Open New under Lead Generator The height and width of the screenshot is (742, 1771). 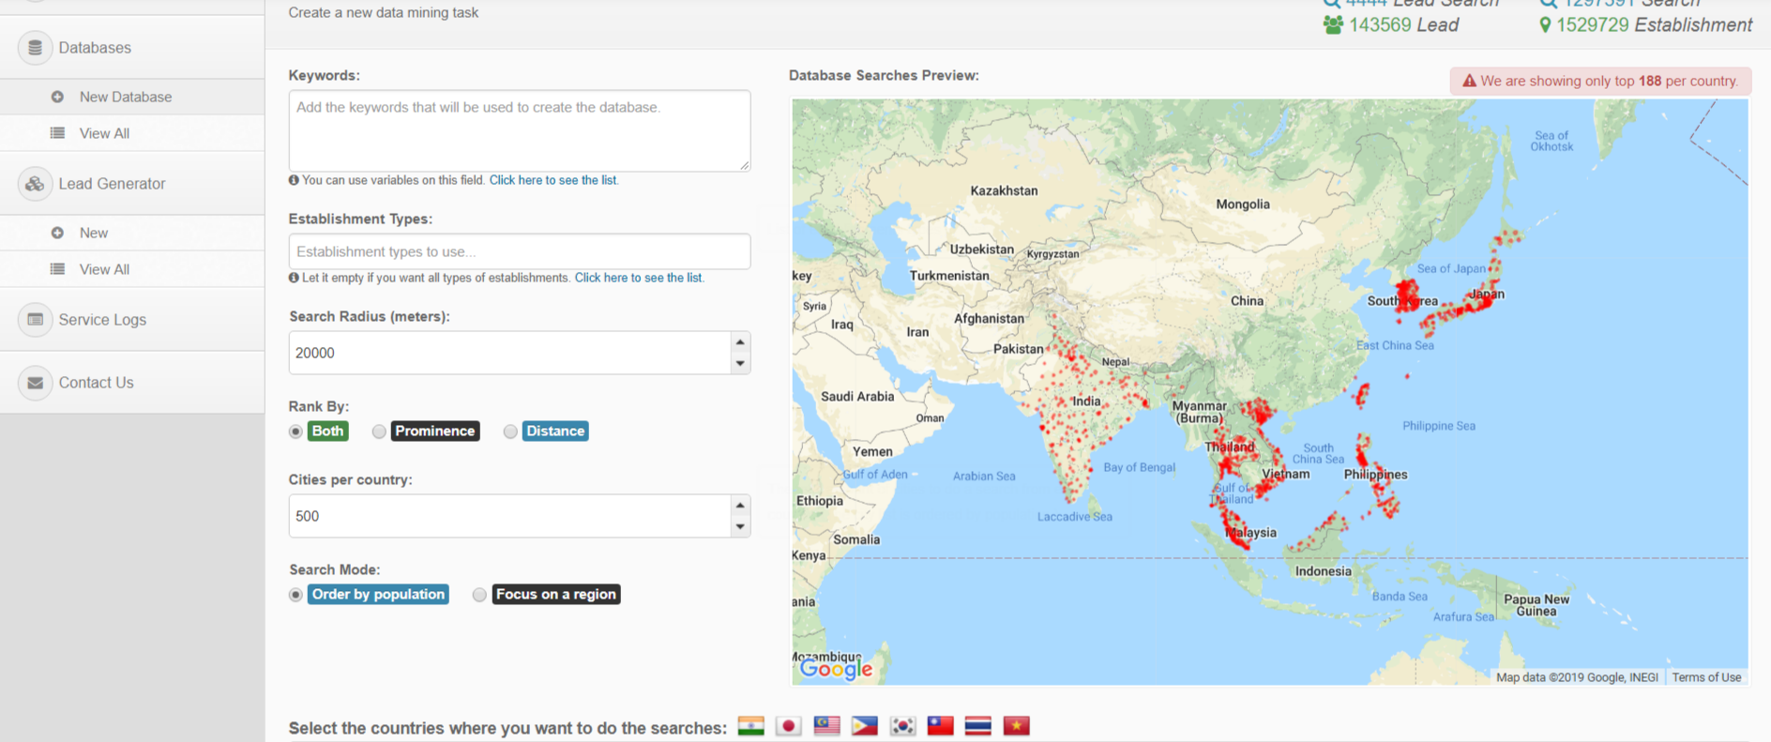132,233
